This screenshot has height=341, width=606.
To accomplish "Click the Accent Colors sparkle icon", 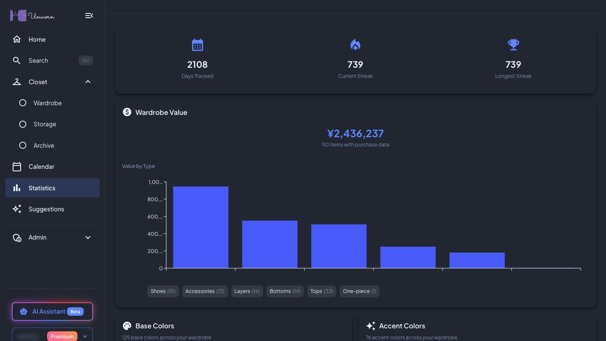I will [x=371, y=326].
